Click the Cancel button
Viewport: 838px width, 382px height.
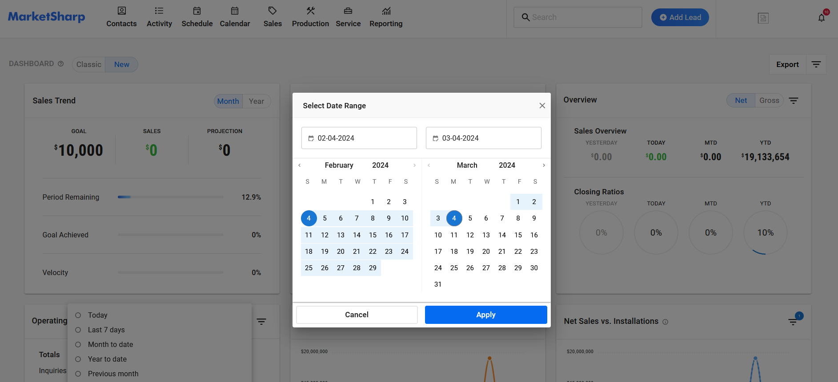coord(357,315)
